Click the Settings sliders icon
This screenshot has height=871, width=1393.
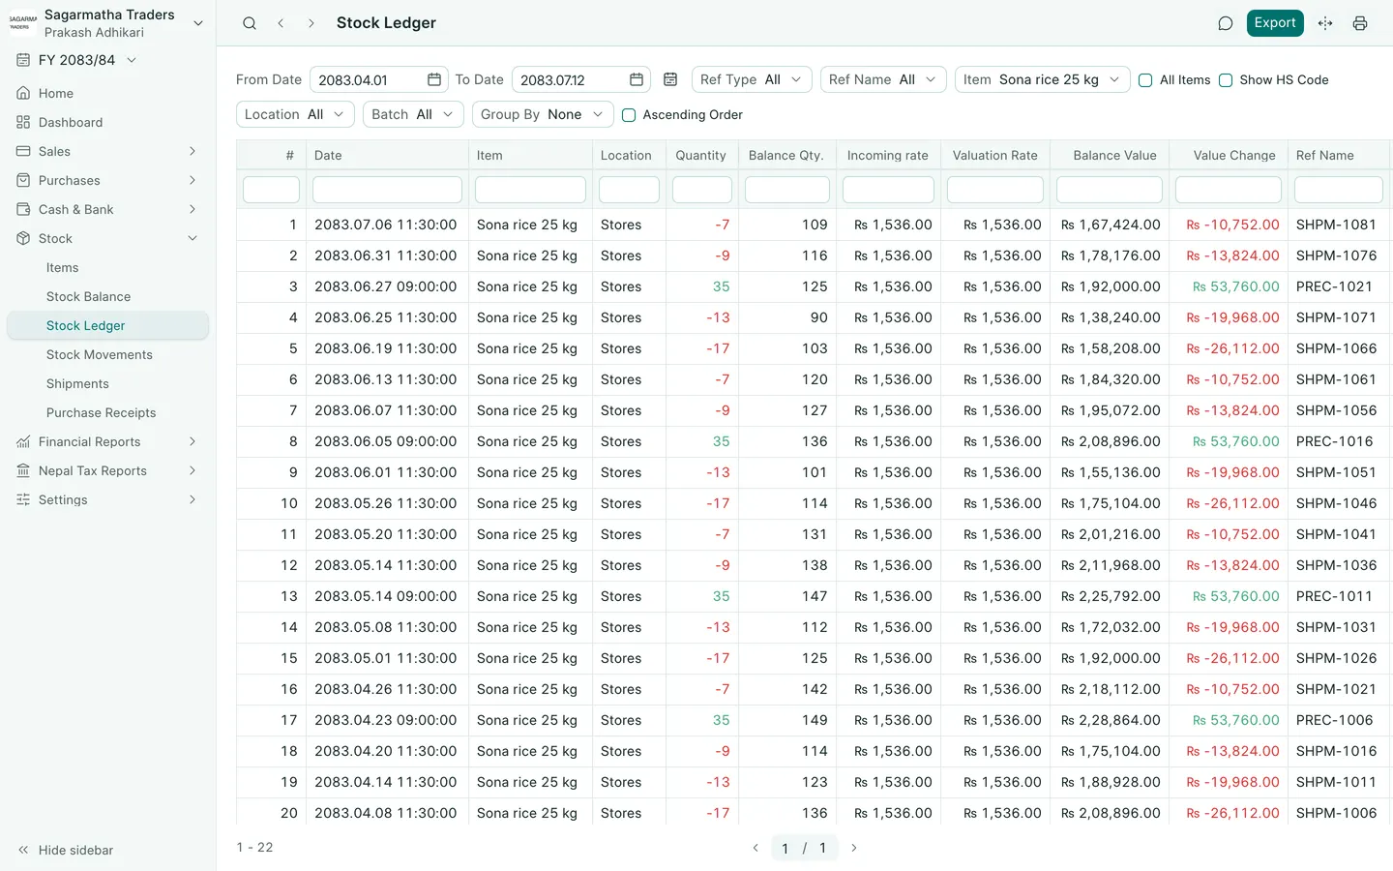(x=23, y=499)
